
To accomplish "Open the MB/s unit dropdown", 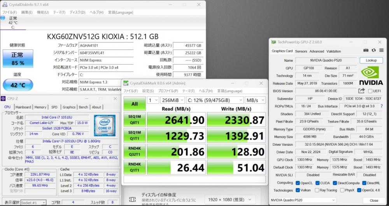I will (x=255, y=100).
